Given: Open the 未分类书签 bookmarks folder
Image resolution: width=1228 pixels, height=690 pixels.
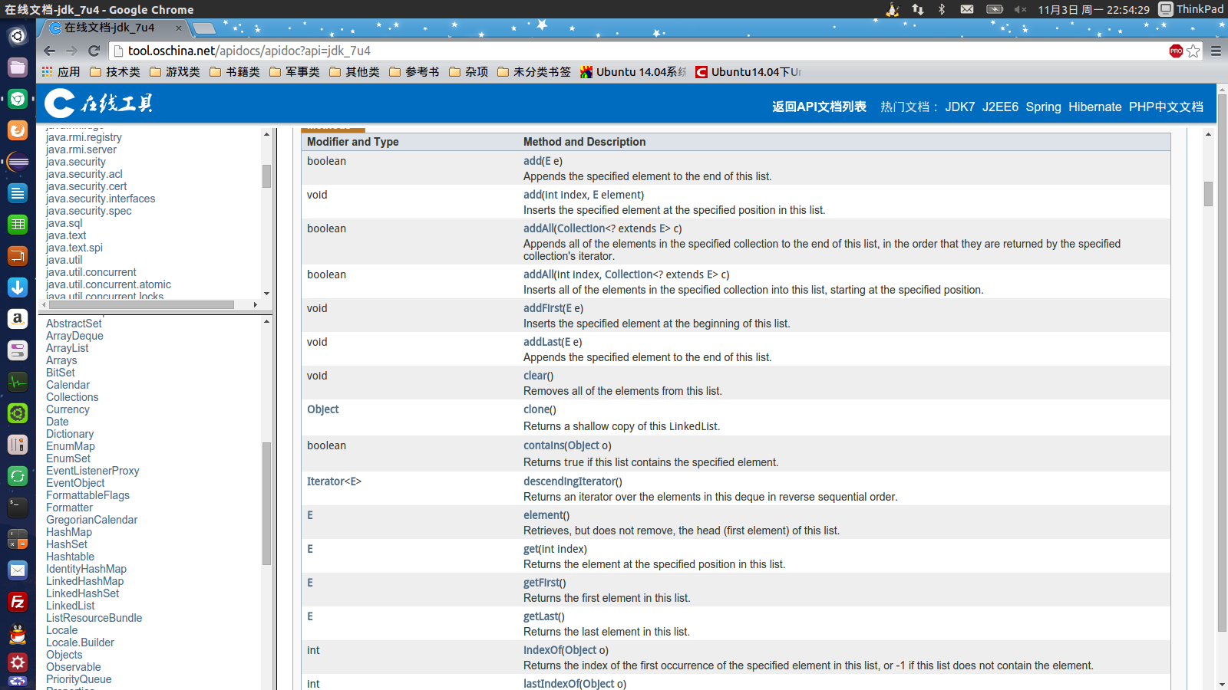Looking at the screenshot, I should (534, 72).
